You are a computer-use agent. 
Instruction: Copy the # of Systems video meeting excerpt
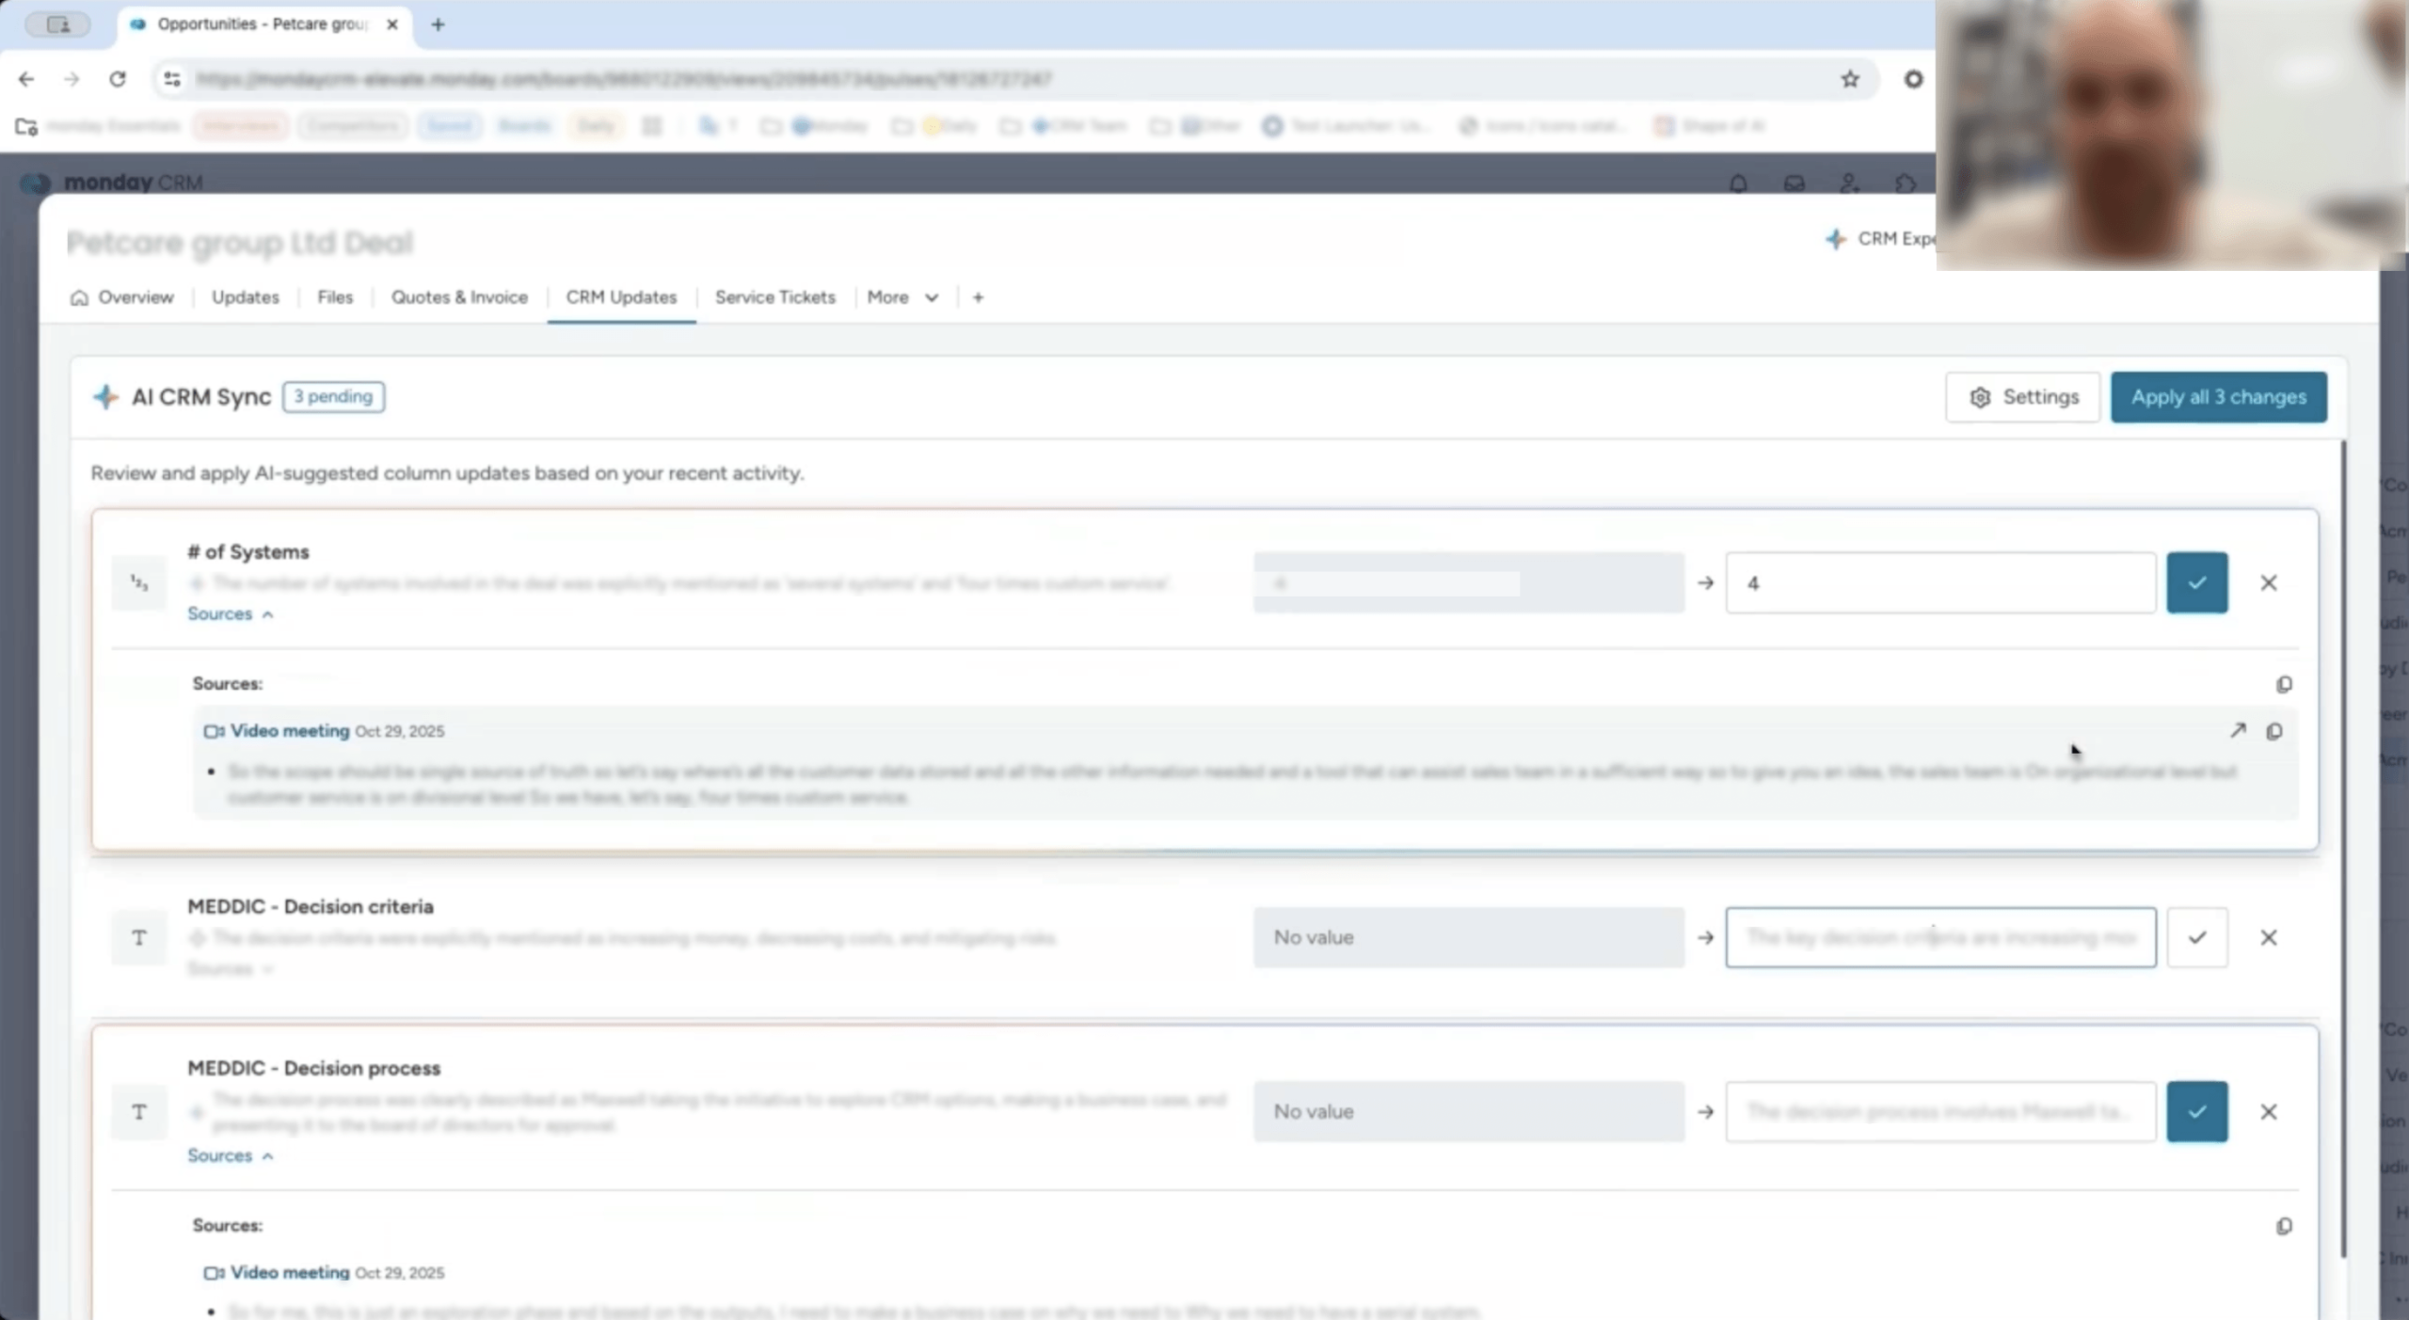[2274, 731]
